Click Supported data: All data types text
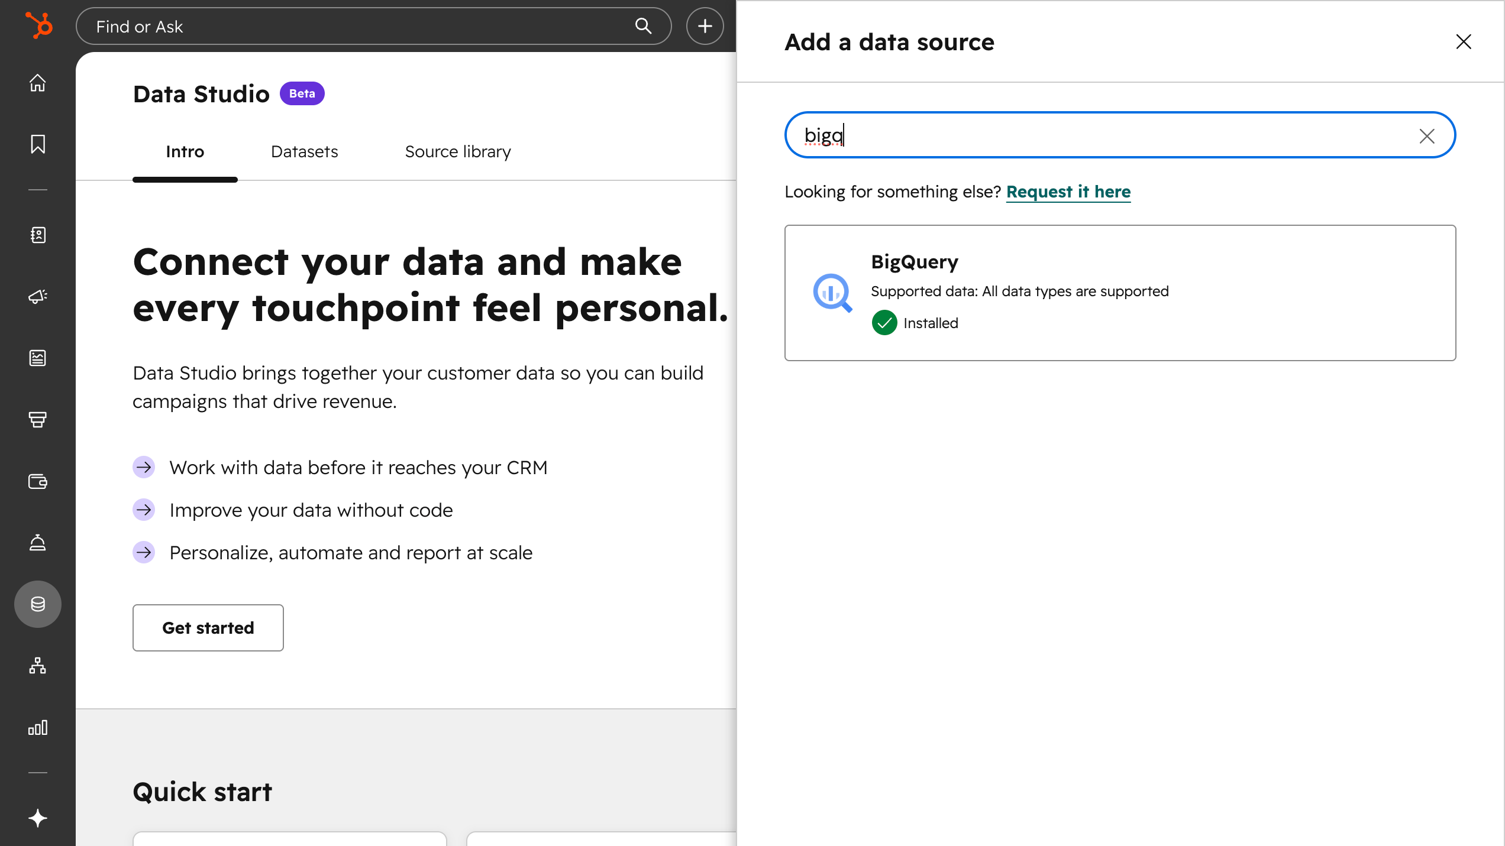This screenshot has height=846, width=1505. coord(1020,291)
